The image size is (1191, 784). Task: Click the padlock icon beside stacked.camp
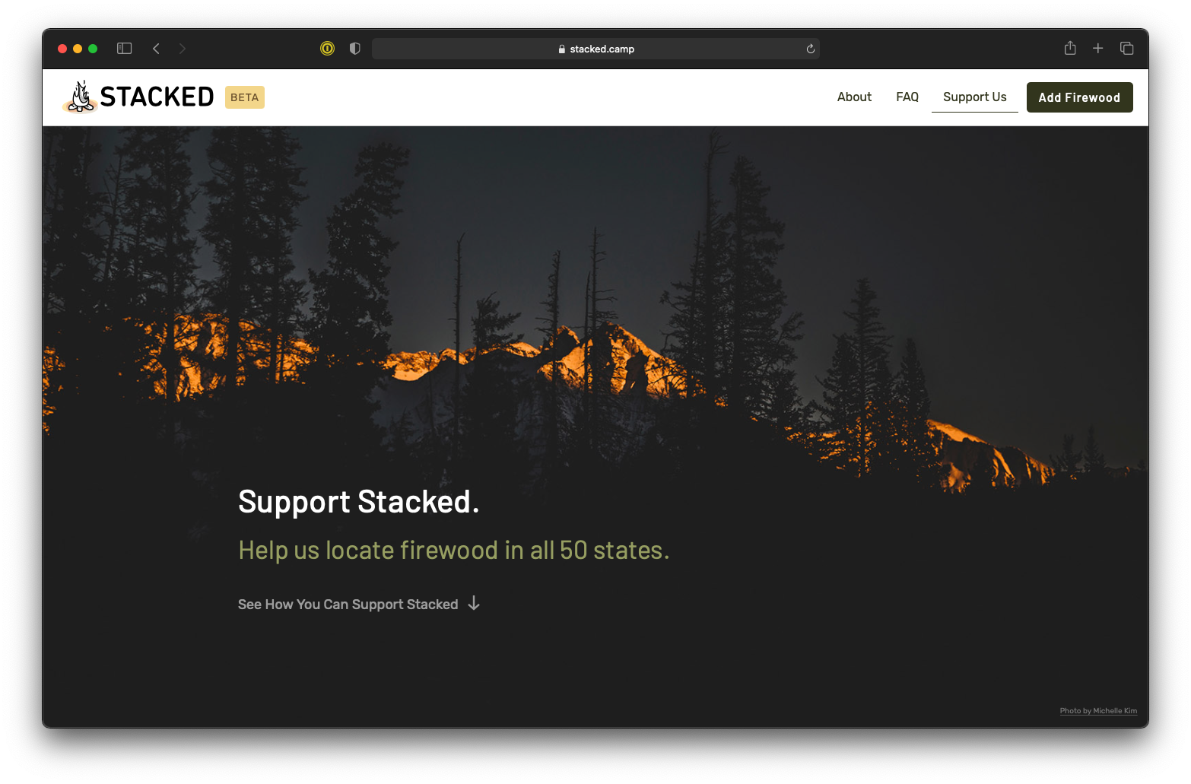[561, 49]
